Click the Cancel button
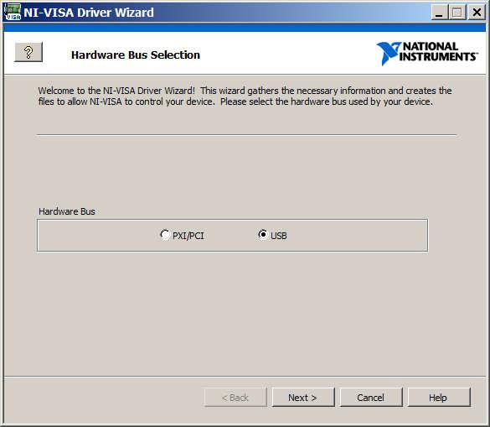 371,398
